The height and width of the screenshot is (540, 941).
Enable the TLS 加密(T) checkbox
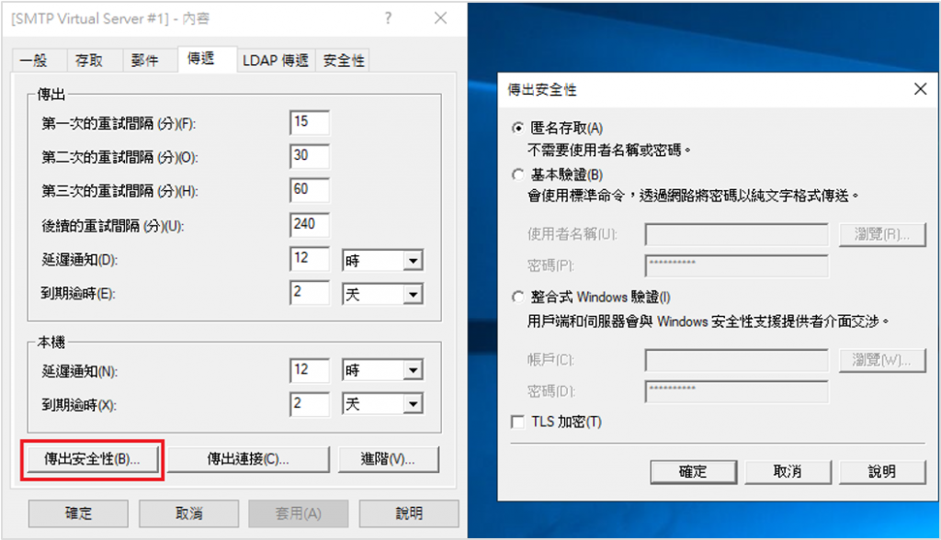[517, 422]
